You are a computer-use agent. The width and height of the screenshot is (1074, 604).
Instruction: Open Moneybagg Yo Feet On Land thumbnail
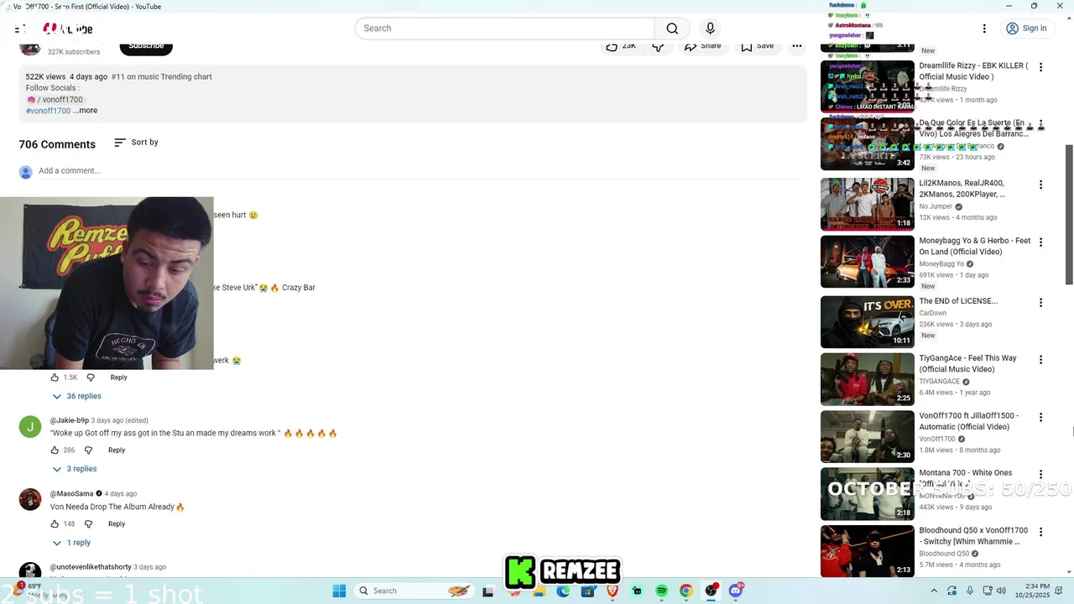click(868, 262)
